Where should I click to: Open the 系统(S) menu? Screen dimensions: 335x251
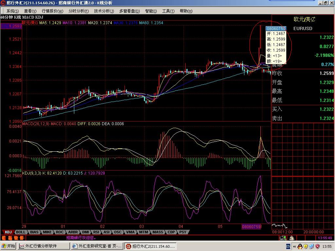pyautogui.click(x=12, y=11)
